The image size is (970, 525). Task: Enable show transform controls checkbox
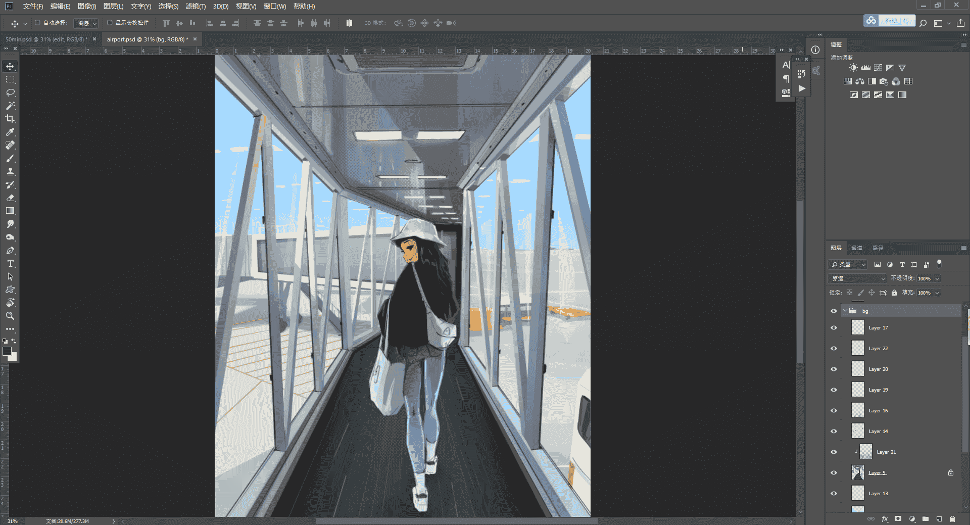pos(110,23)
